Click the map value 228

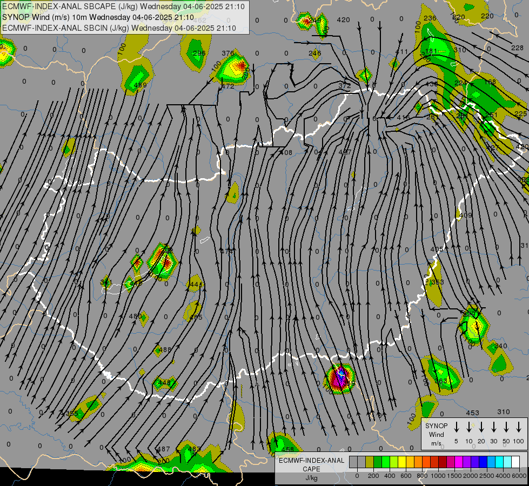517,48
